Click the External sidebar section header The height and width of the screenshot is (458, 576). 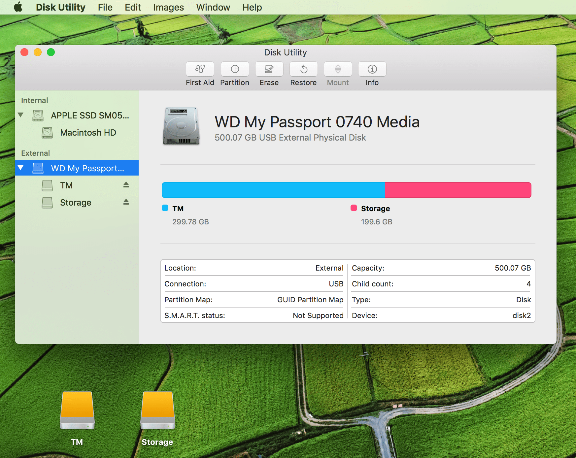35,153
